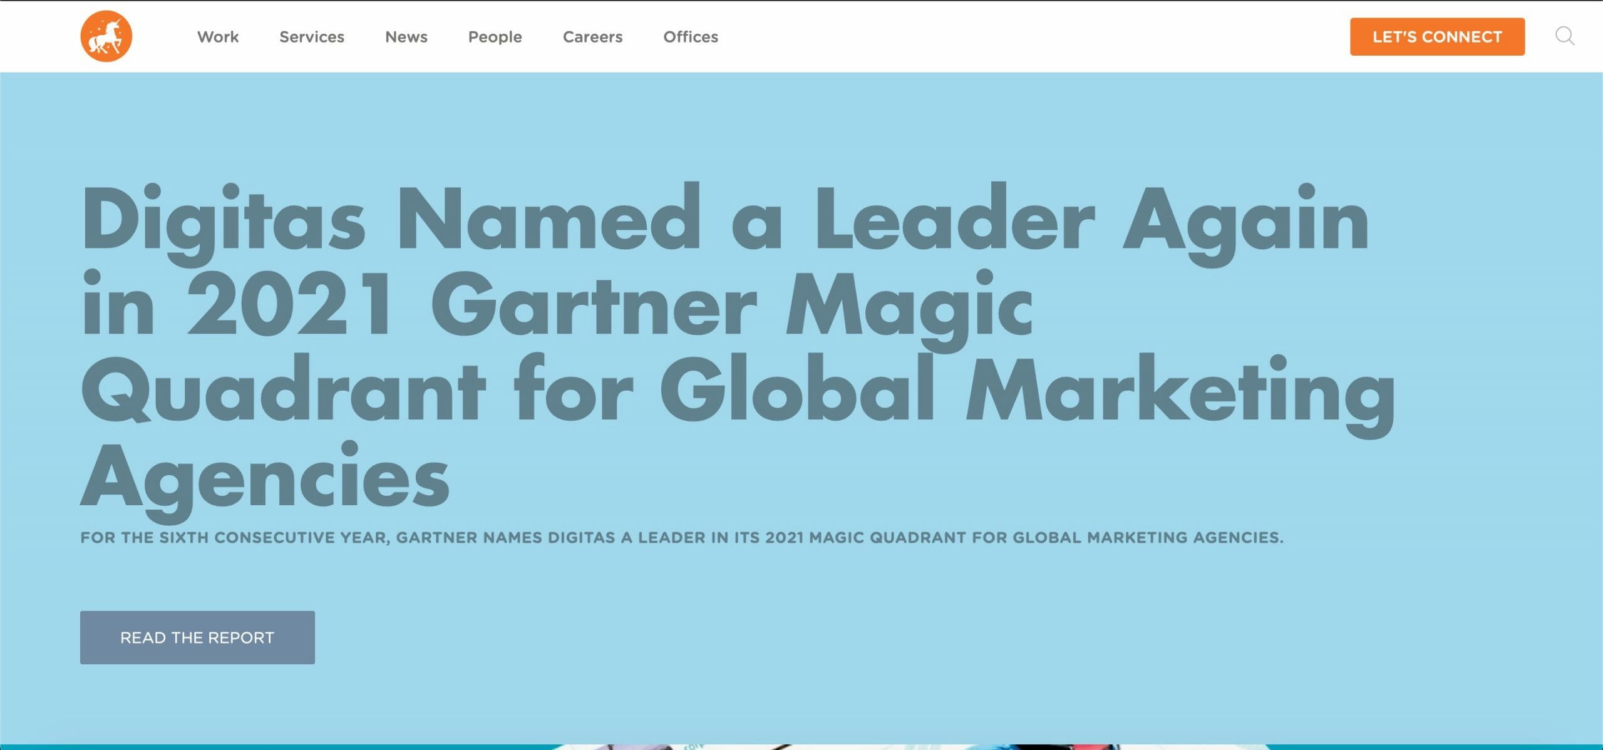Viewport: 1603px width, 750px height.
Task: Click the LET'S CONNECT button
Action: tap(1437, 37)
